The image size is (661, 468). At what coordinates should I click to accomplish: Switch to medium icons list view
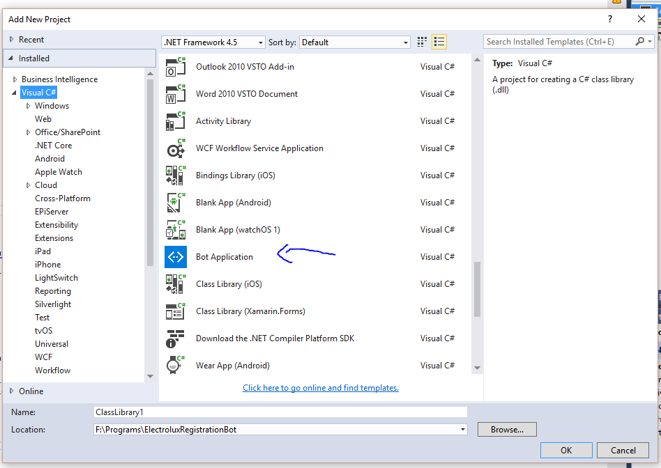pyautogui.click(x=439, y=42)
